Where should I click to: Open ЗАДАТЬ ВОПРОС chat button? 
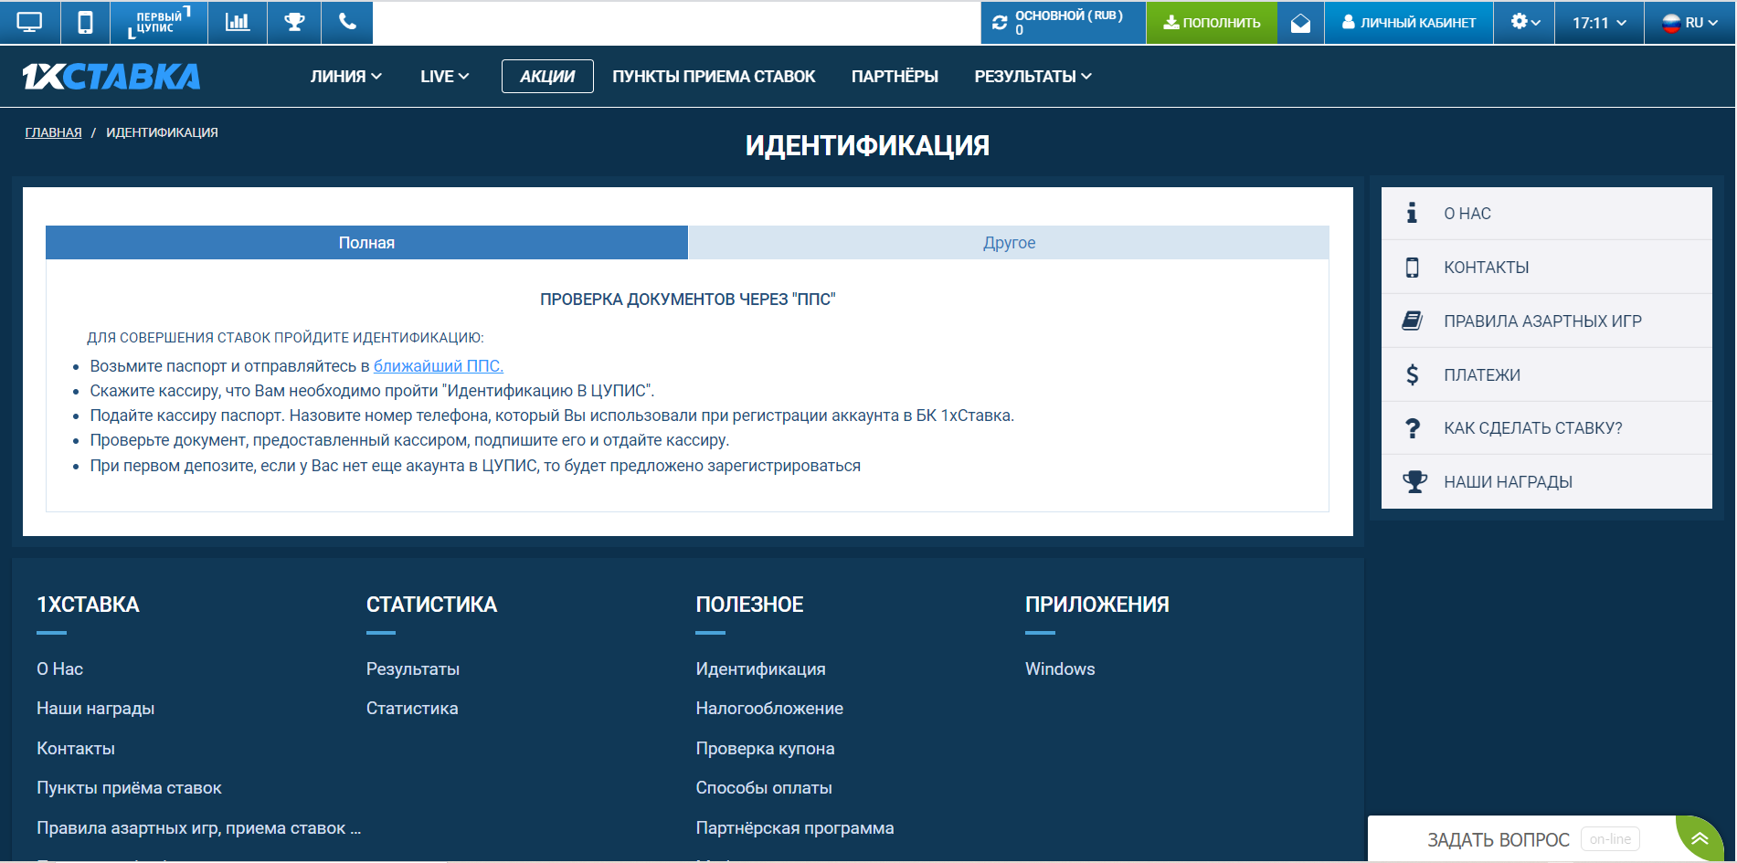1499,839
